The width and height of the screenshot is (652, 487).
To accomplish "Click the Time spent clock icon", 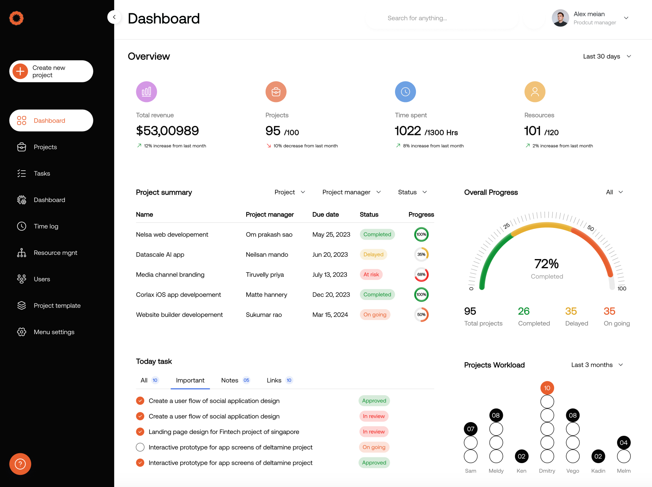I will pos(405,92).
